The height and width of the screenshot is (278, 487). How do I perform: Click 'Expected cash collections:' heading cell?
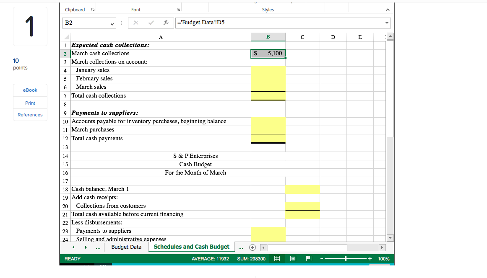click(161, 45)
